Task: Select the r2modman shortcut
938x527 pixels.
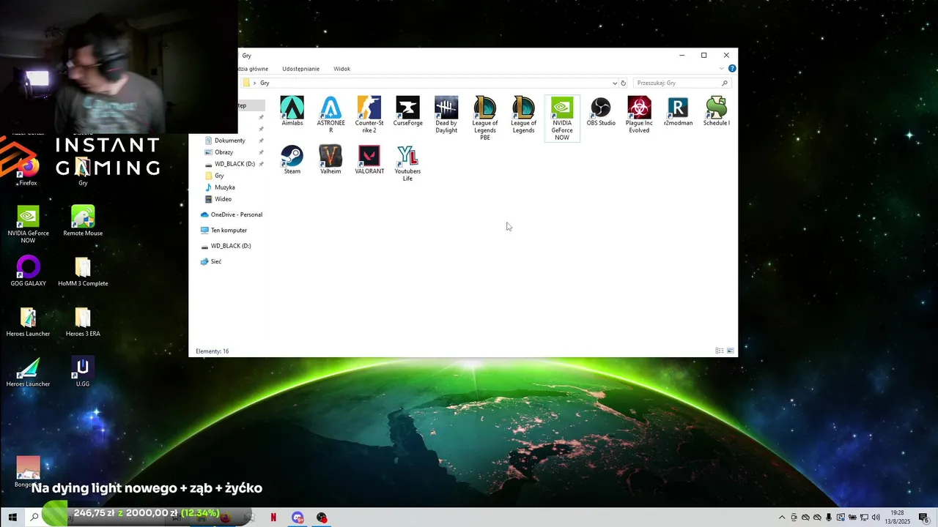Action: pyautogui.click(x=678, y=111)
